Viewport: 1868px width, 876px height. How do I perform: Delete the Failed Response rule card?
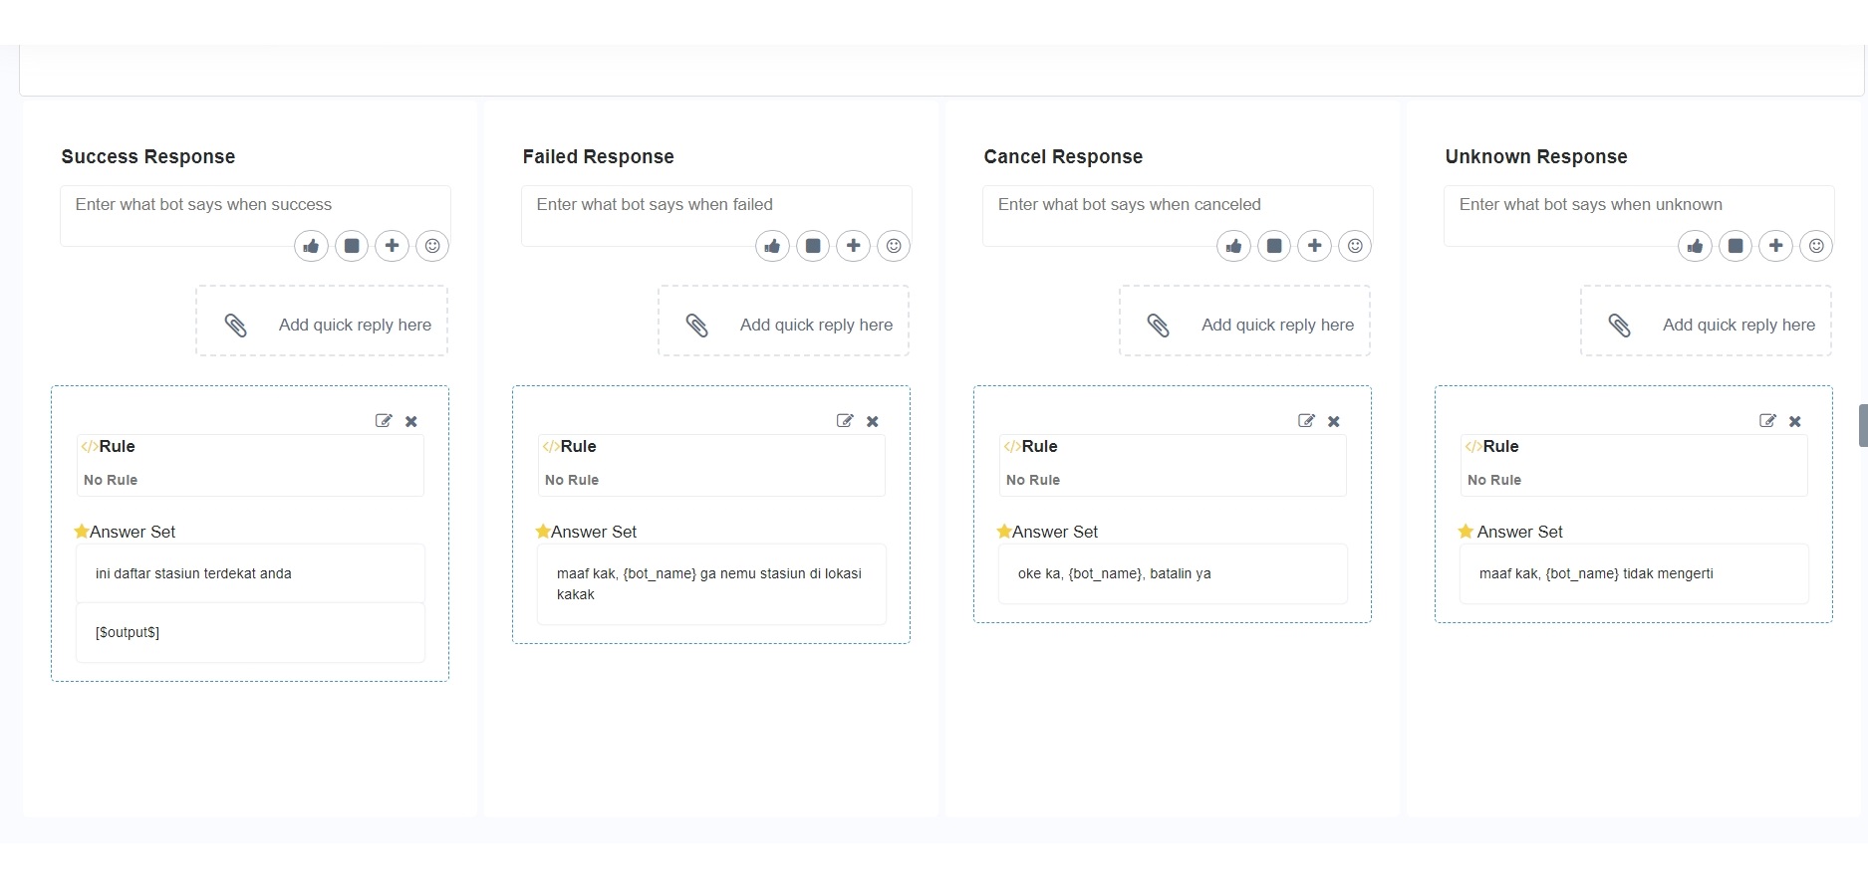[873, 421]
